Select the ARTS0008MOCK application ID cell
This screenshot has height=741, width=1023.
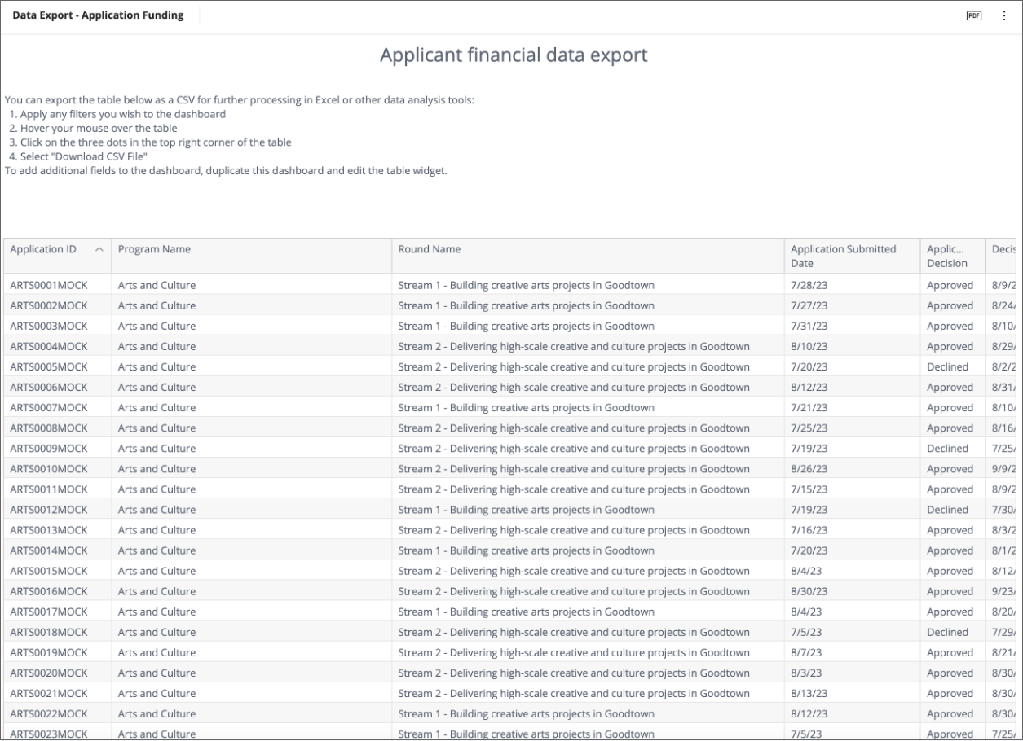pyautogui.click(x=57, y=427)
